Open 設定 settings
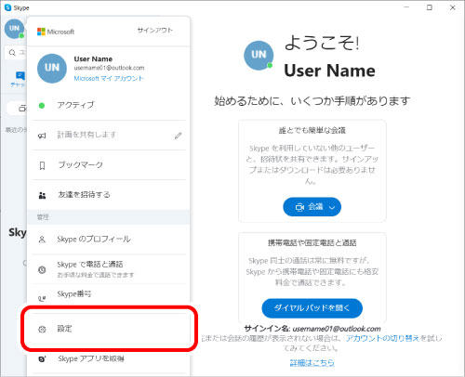This screenshot has height=377, width=465. tap(109, 329)
